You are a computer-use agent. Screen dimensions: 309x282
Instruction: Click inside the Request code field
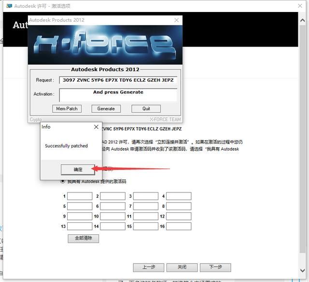(118, 80)
